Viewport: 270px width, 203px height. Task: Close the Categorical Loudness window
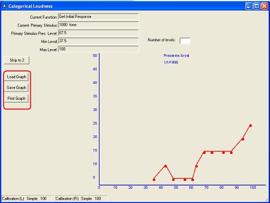point(264,6)
